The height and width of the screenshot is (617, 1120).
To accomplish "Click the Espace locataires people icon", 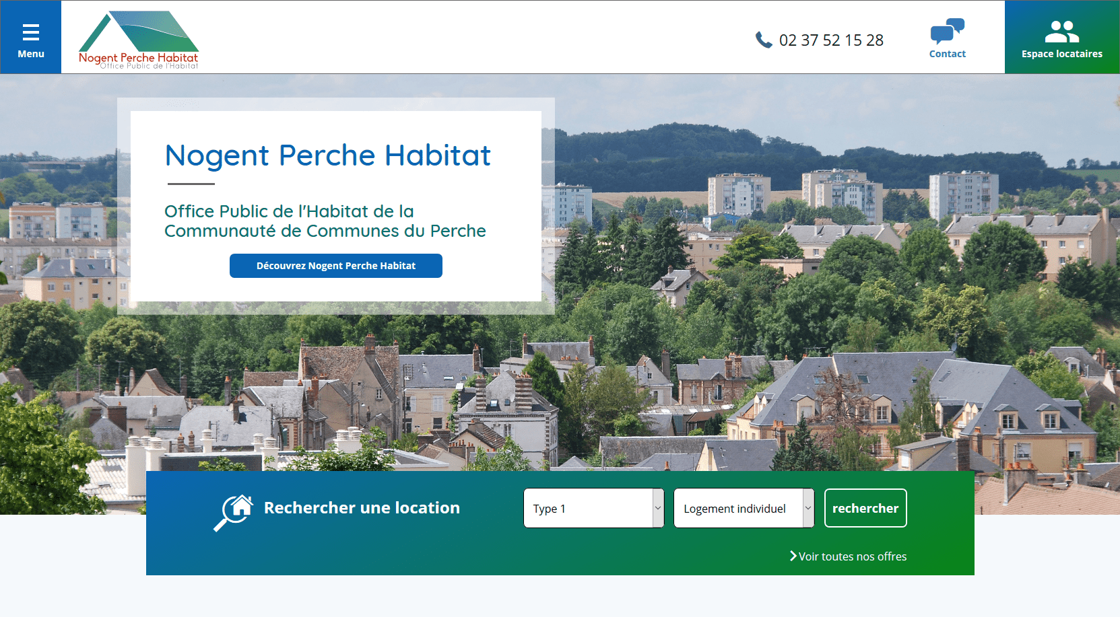I will (x=1061, y=32).
